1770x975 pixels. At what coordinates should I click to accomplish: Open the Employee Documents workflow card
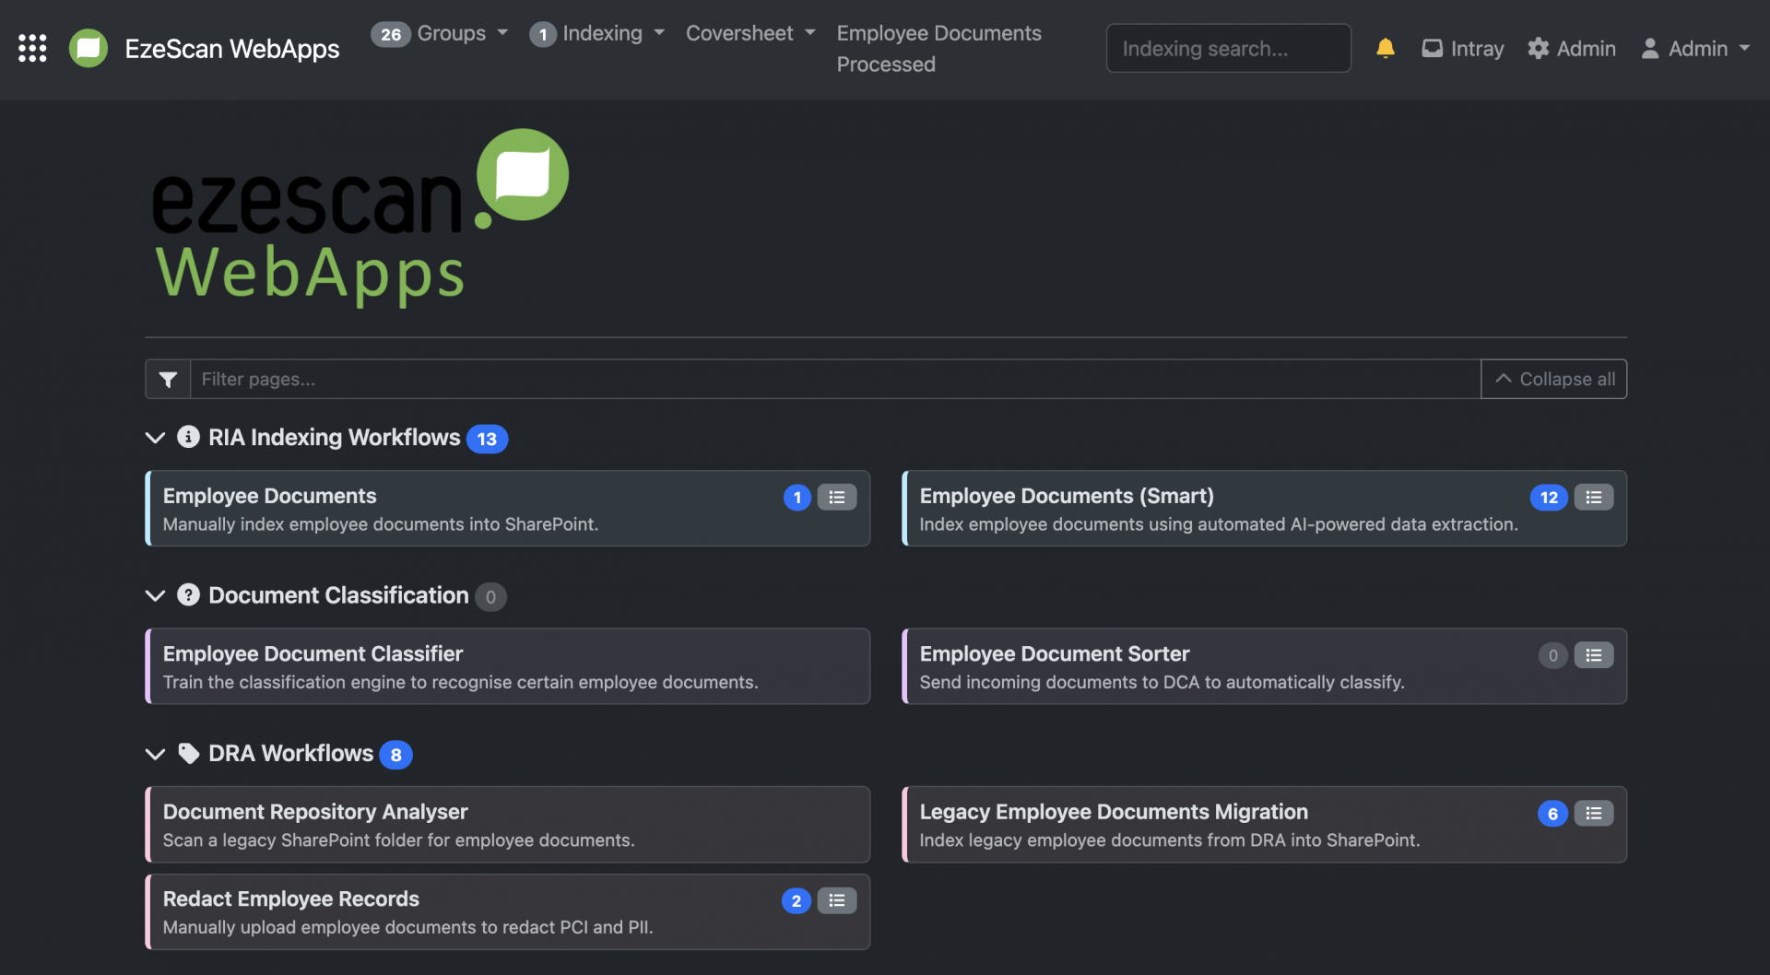click(508, 509)
